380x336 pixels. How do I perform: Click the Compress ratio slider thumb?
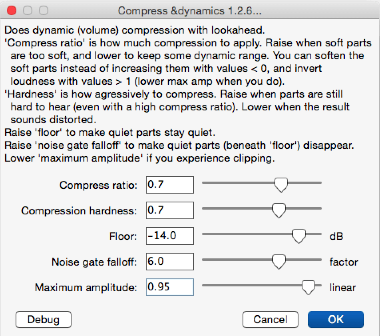[281, 185]
